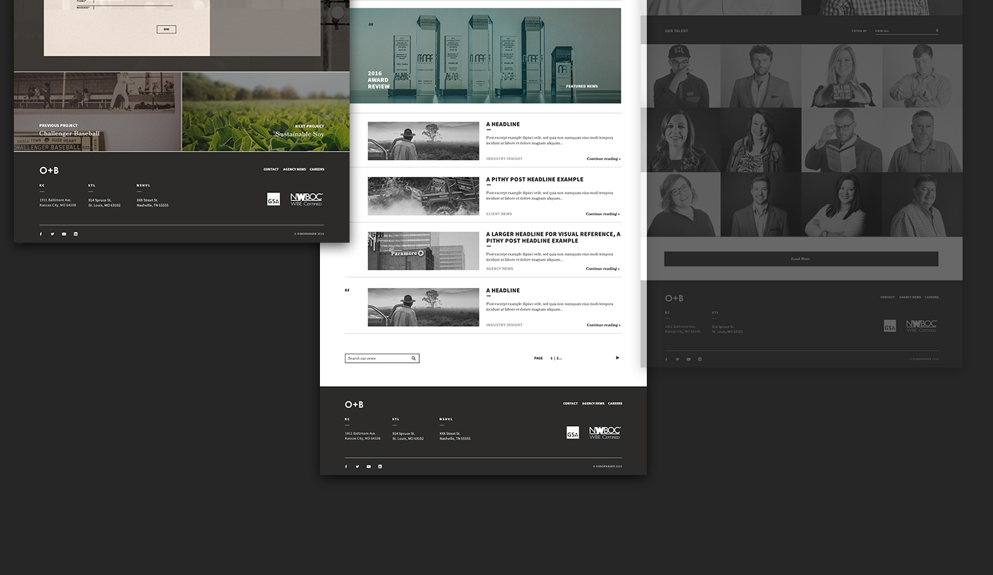Click Contact link in center news page footer
The width and height of the screenshot is (993, 575).
[570, 404]
